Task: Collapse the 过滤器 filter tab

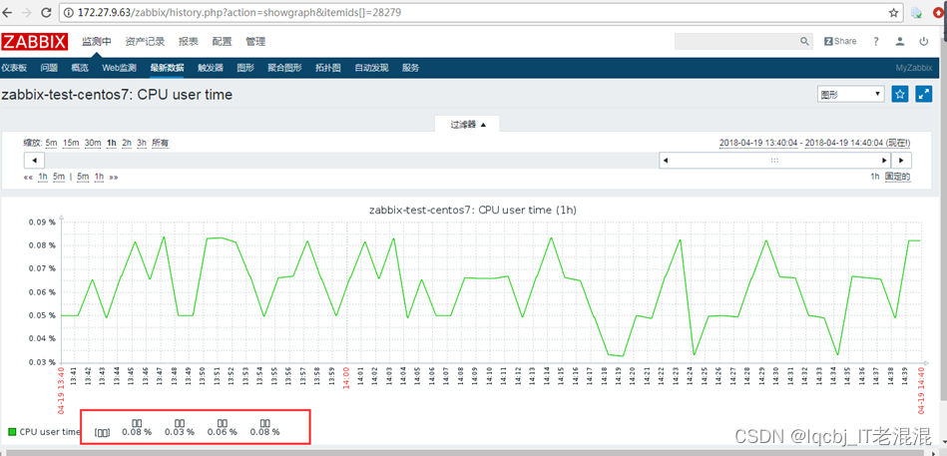Action: coord(467,125)
